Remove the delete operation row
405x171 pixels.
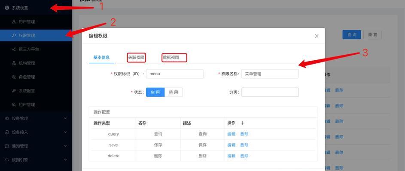tap(244, 156)
